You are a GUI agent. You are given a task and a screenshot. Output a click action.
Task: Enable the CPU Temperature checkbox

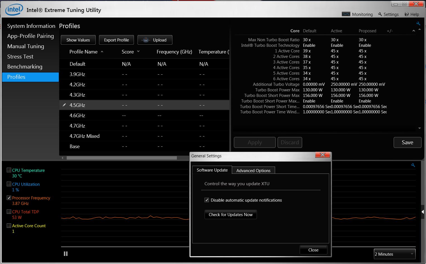pos(9,170)
